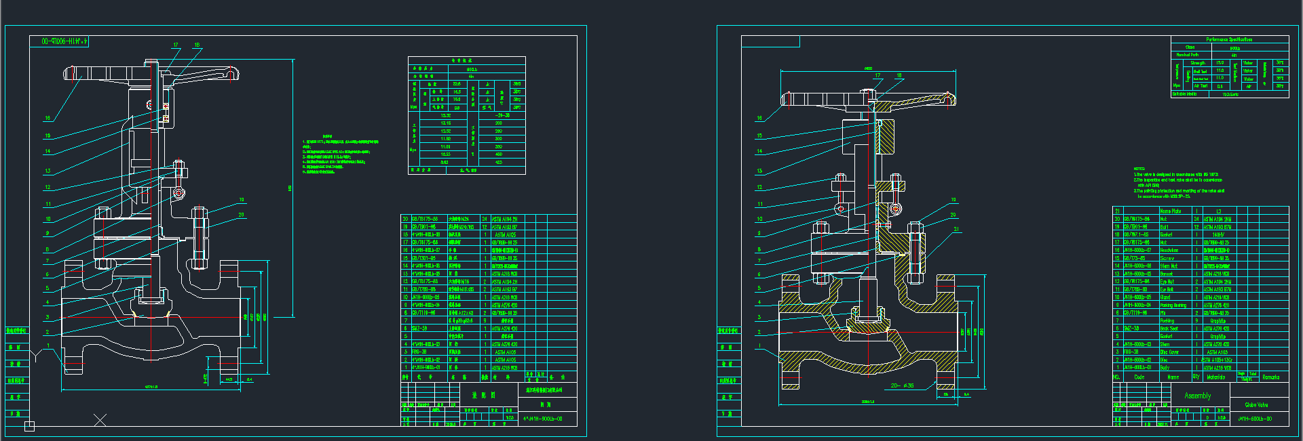Click the UCS origin square at bottom-left corner

pyautogui.click(x=29, y=426)
